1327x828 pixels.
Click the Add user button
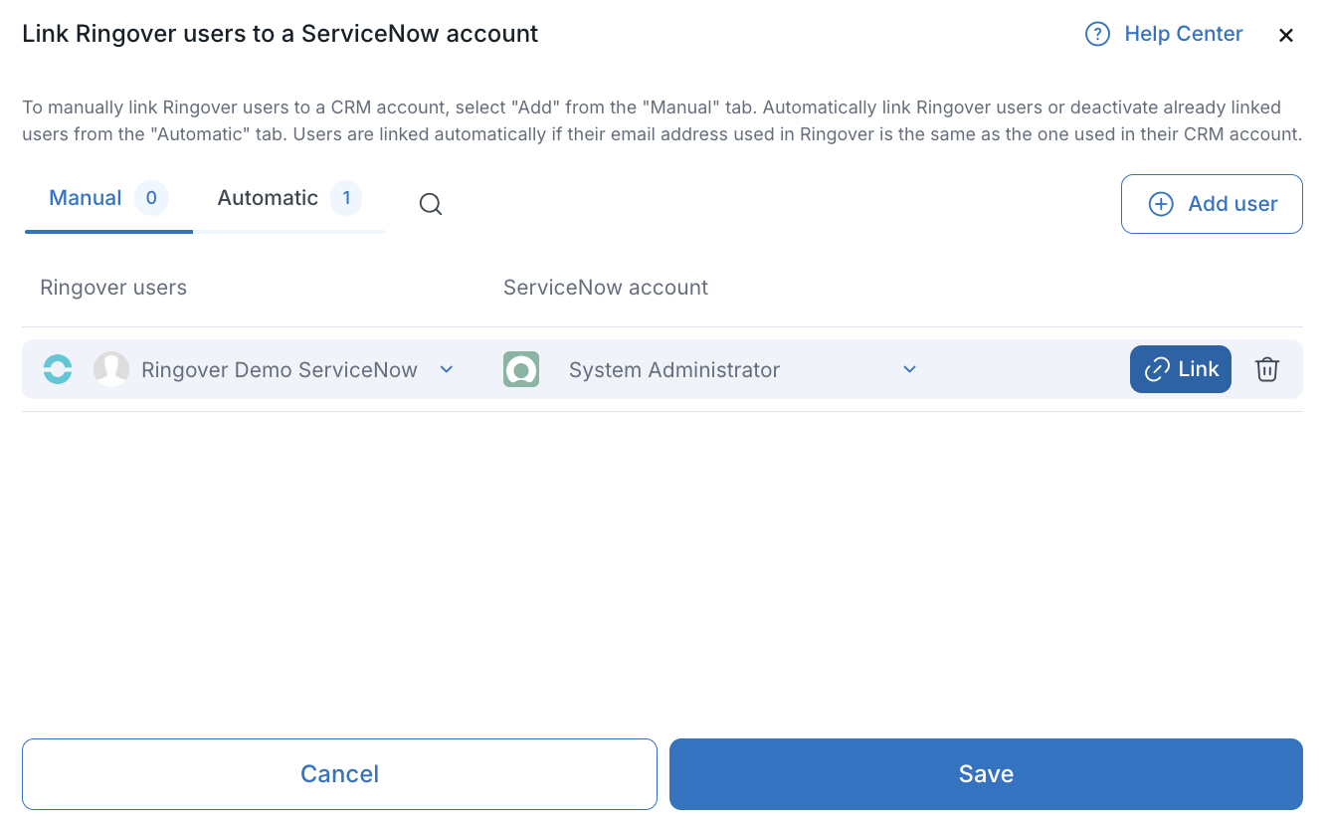click(x=1212, y=204)
